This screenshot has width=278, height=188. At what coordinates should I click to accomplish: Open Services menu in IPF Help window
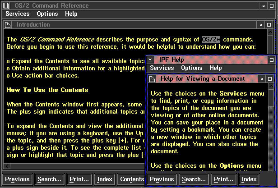(162, 68)
